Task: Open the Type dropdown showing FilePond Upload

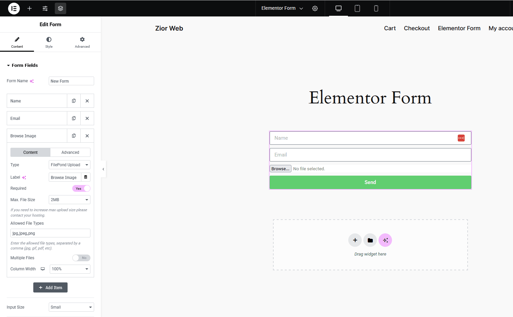Action: pos(70,165)
